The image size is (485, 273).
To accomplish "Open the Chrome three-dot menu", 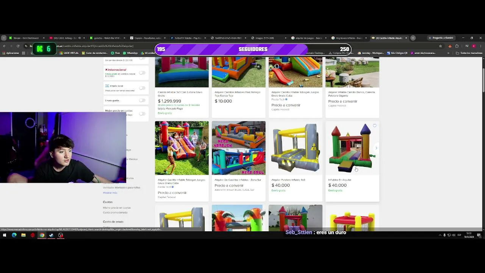I will (x=480, y=46).
